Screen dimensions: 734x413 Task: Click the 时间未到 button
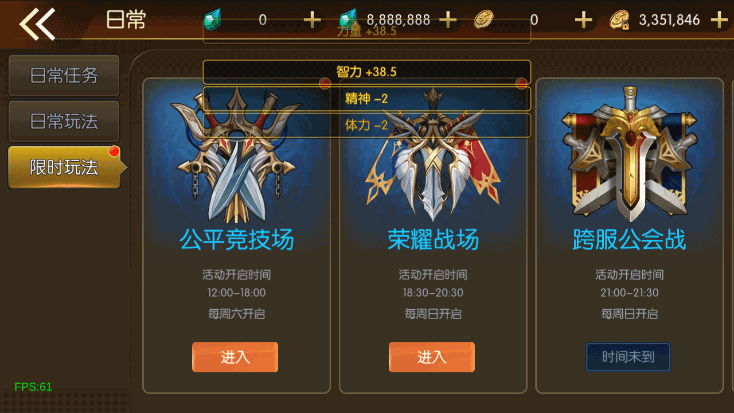(x=628, y=357)
